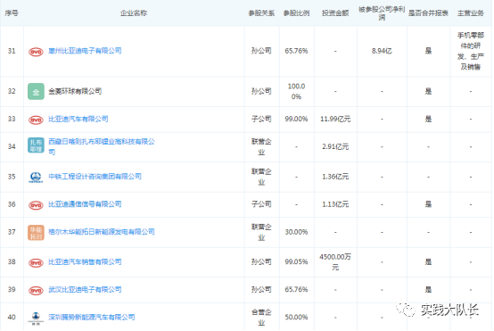Click 参股比例 column header
The width and height of the screenshot is (494, 331).
click(x=296, y=12)
